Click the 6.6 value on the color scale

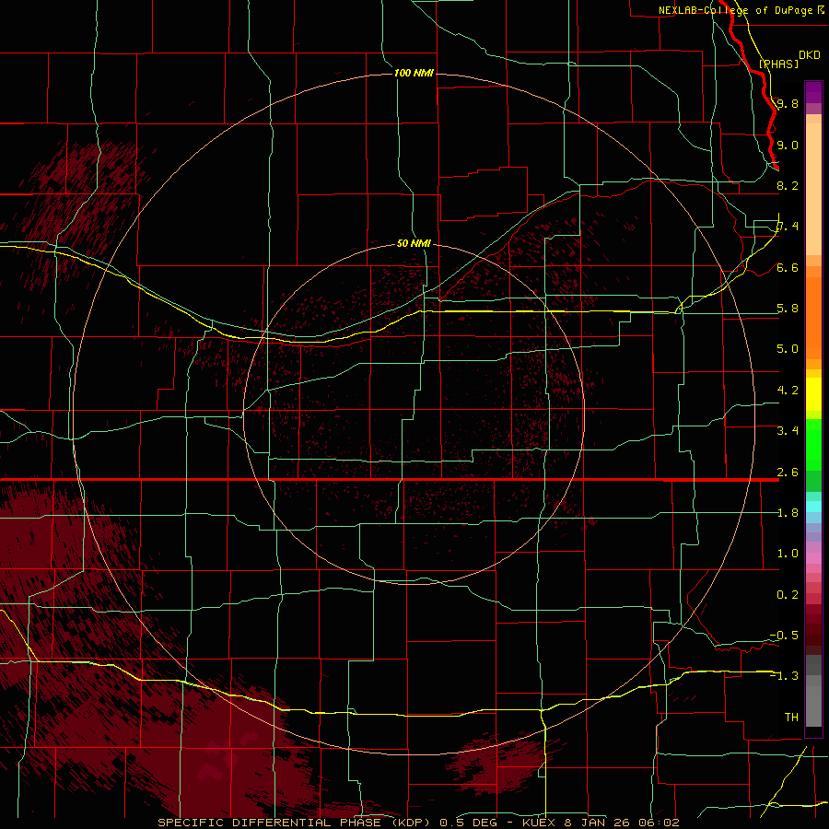(x=788, y=267)
